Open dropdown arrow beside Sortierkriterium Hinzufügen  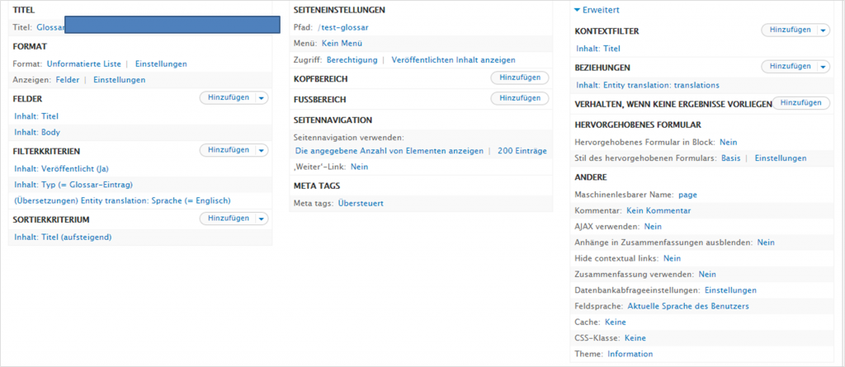(262, 219)
